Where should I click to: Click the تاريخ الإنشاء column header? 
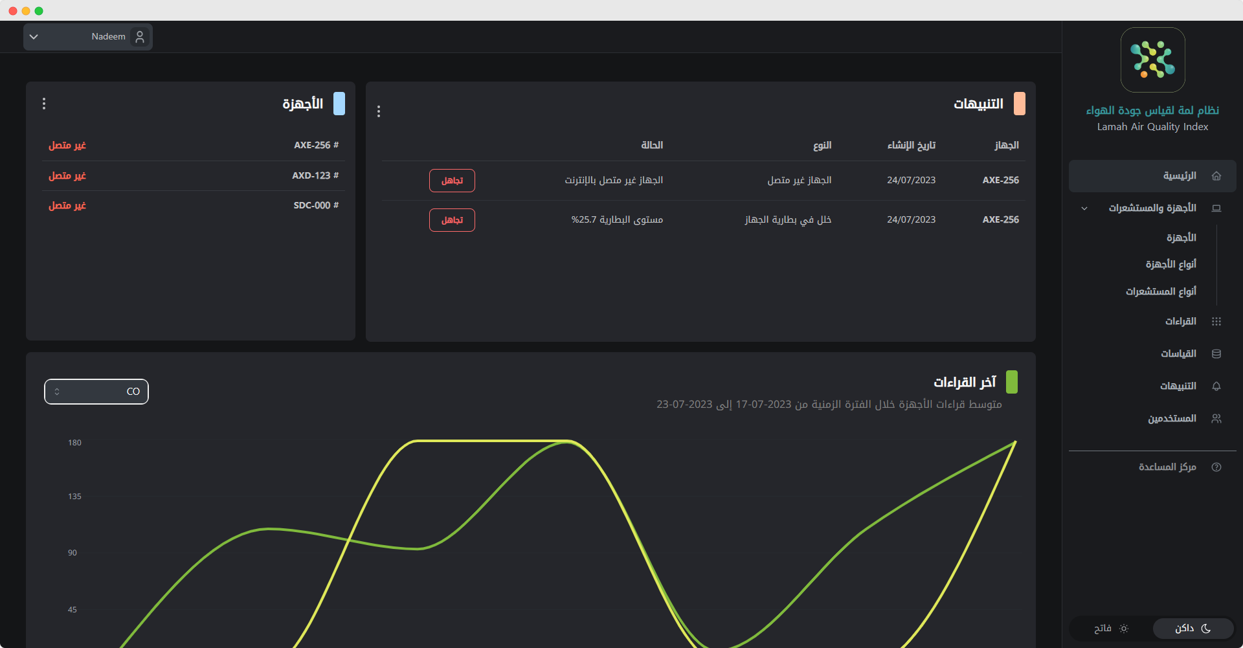912,146
